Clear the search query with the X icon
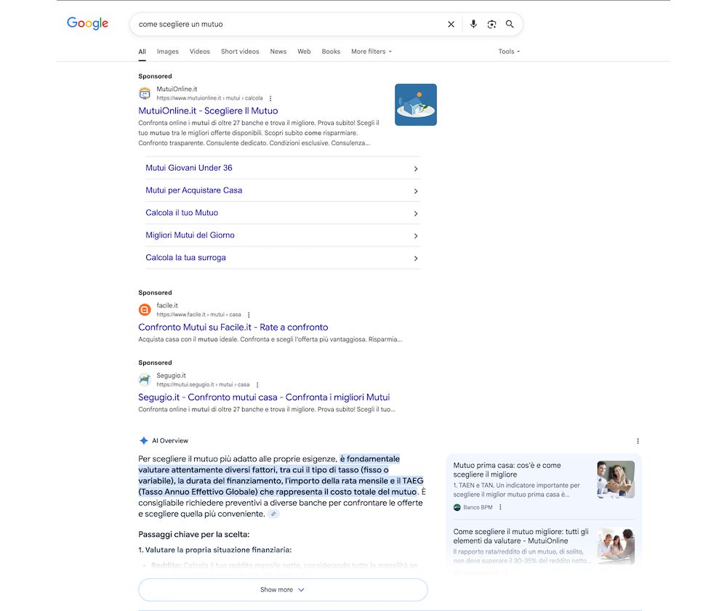 451,23
